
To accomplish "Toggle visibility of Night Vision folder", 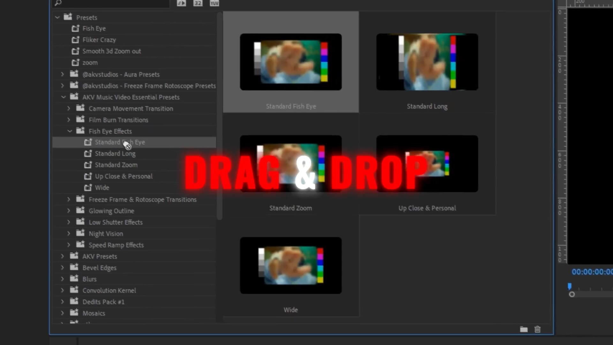I will coord(69,234).
